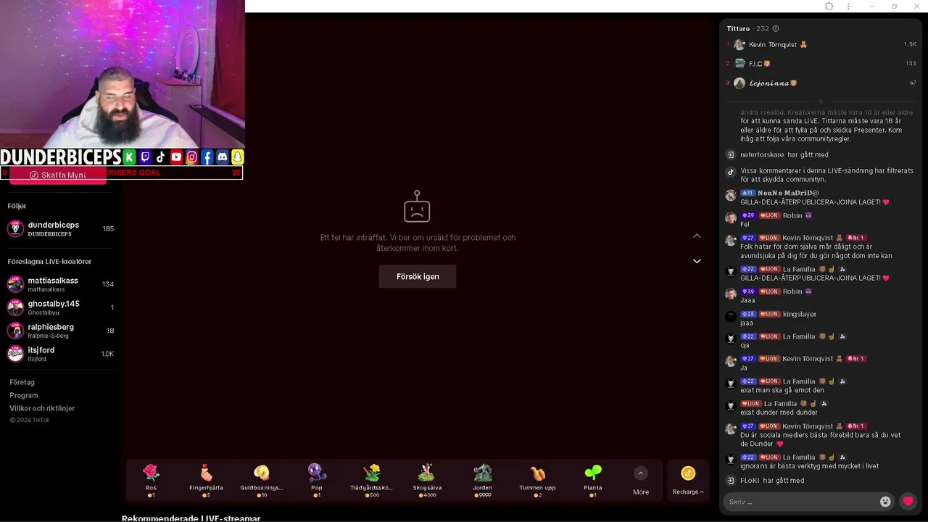Send the Trädgårdskö flower gift
This screenshot has width=928, height=522.
click(371, 480)
